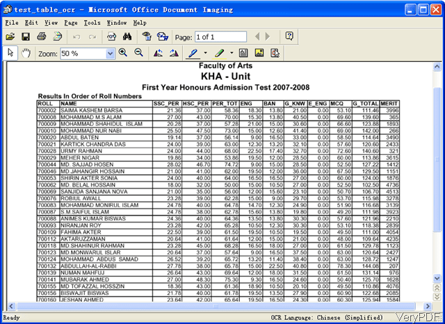Open the Tools menu

(92, 23)
